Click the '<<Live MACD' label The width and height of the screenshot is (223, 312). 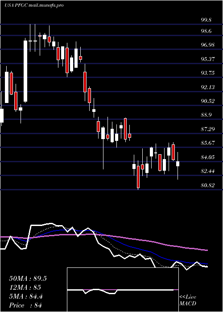pyautogui.click(x=188, y=300)
